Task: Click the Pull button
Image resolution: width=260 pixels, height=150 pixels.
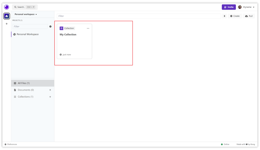Action: (x=249, y=16)
